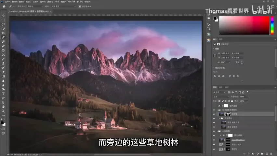Create new group folder icon
277x156 pixels.
(x=262, y=154)
